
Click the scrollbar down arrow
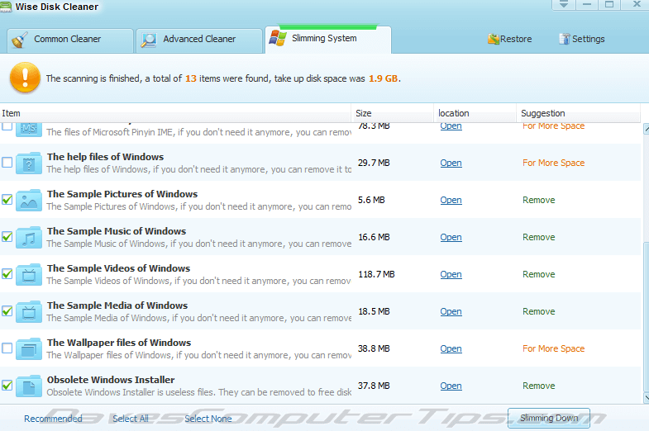pyautogui.click(x=646, y=397)
